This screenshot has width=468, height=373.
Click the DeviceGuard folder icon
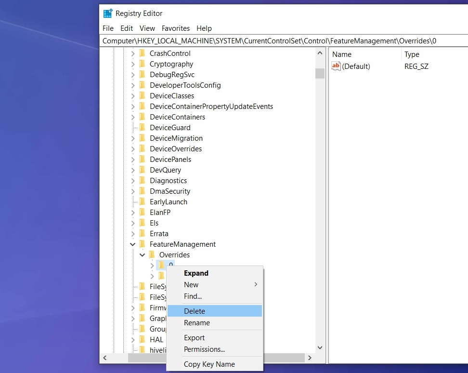tap(143, 128)
